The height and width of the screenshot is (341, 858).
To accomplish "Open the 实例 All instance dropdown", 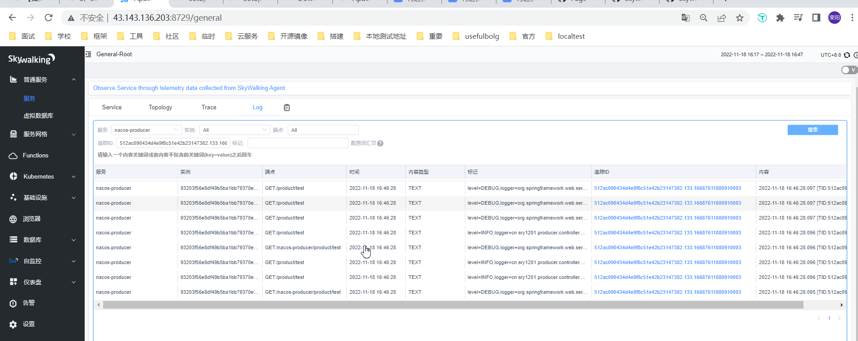I will 235,130.
